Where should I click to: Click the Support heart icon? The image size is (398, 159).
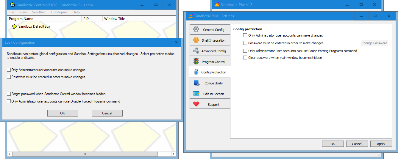tap(196, 104)
